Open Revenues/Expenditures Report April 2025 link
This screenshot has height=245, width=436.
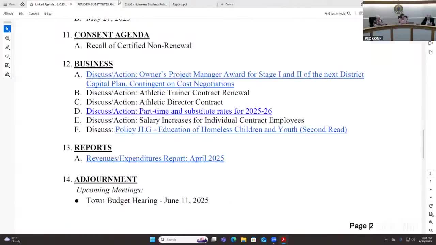pyautogui.click(x=155, y=159)
